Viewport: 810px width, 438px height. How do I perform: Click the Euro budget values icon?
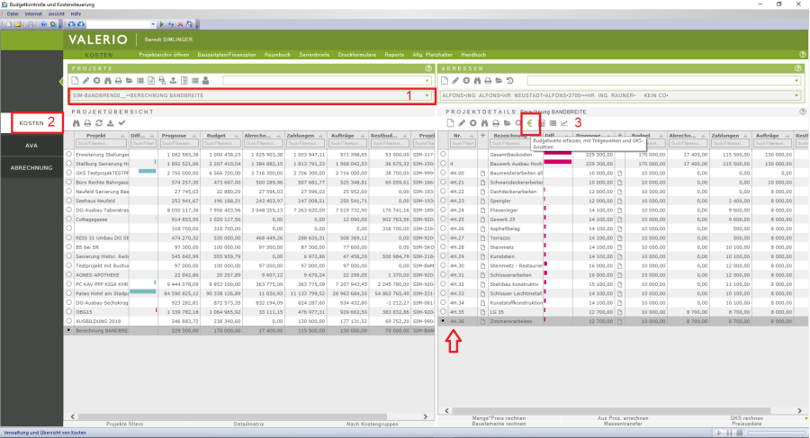pos(530,122)
